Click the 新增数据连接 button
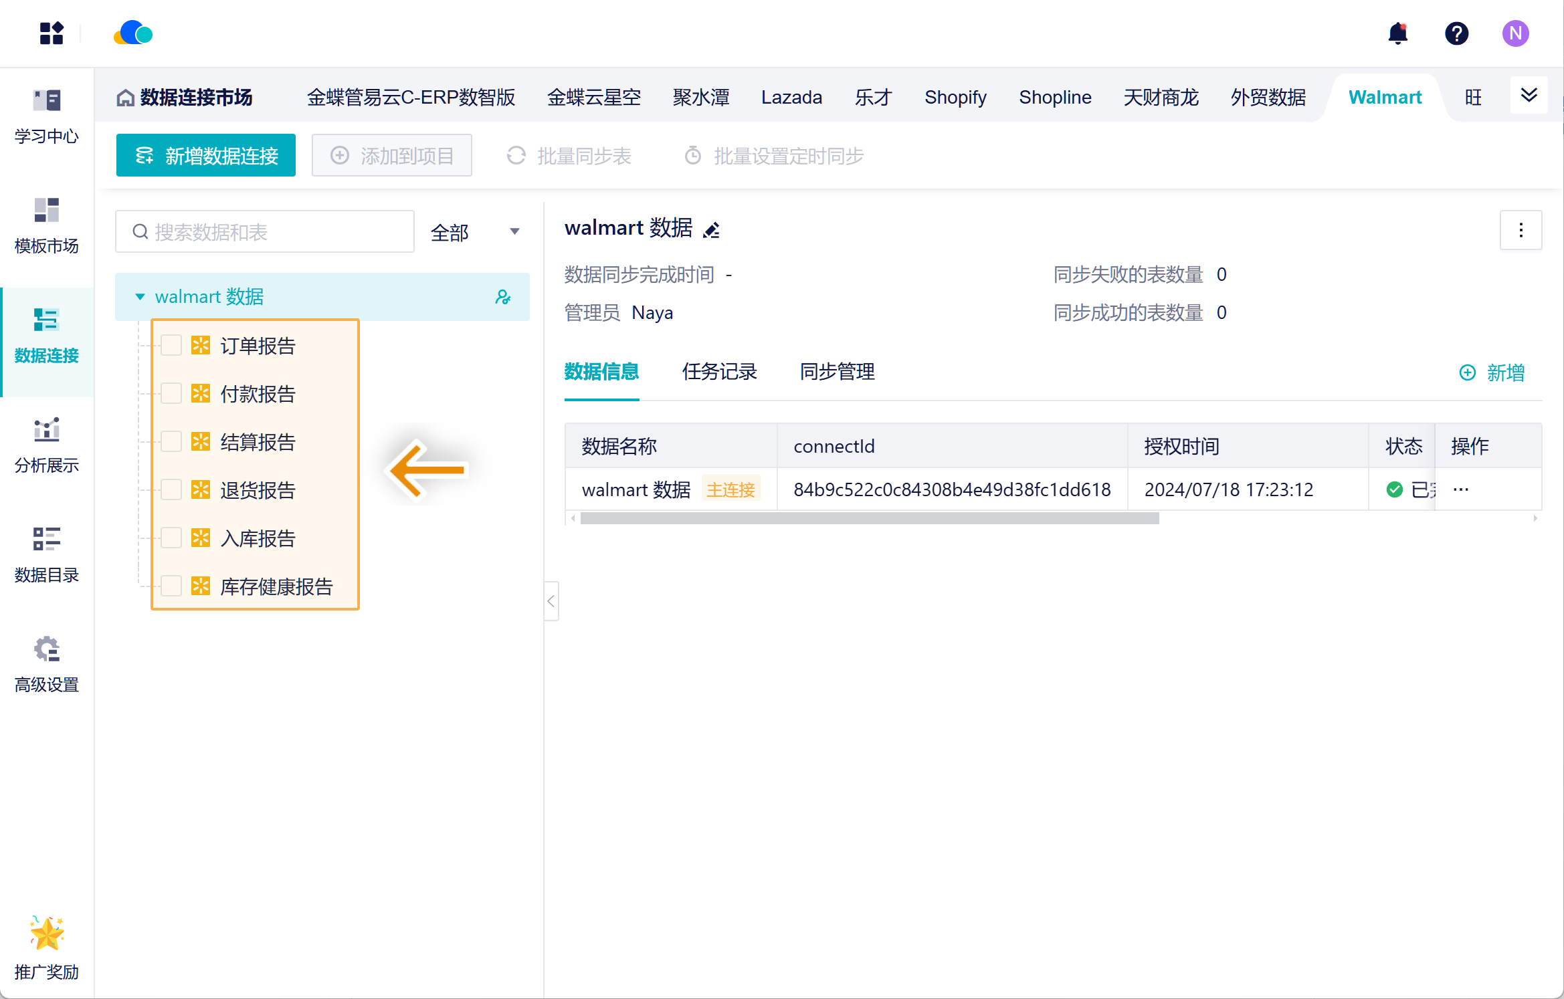Viewport: 1564px width, 999px height. 206,156
